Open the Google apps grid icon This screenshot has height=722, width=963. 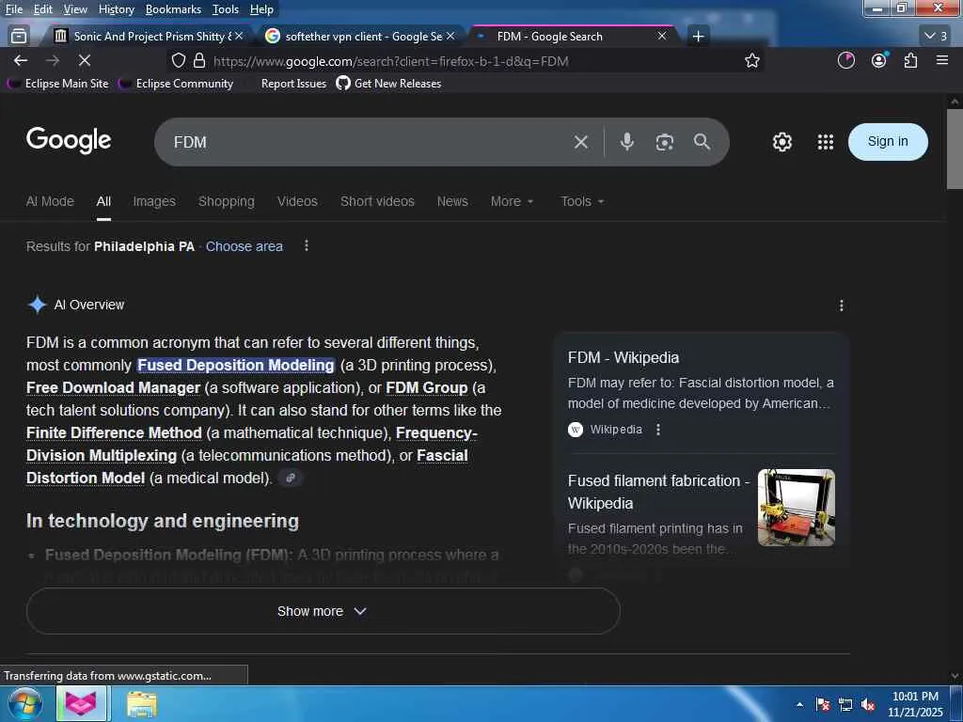(826, 142)
